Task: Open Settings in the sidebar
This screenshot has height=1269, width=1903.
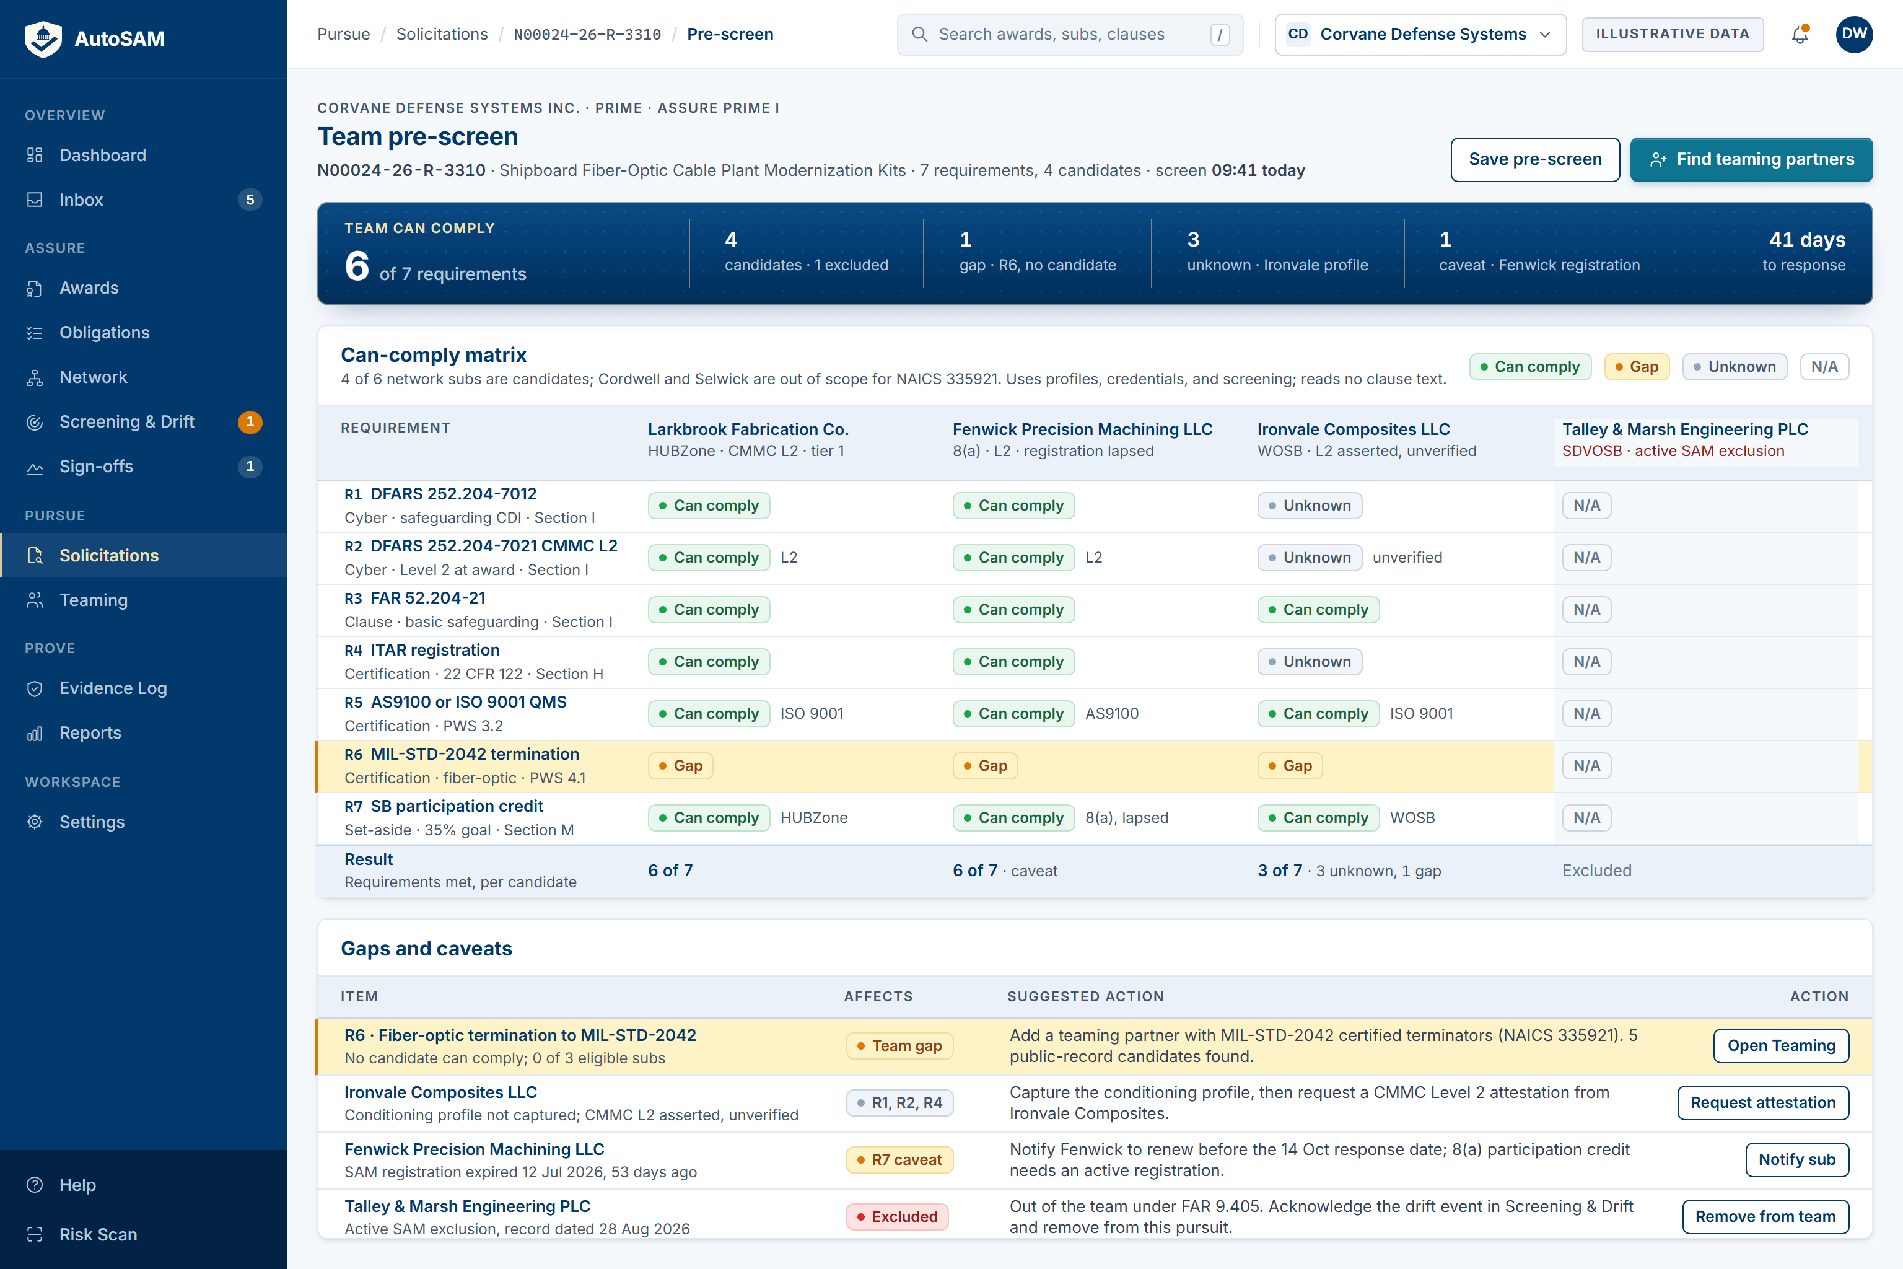Action: pos(144,822)
